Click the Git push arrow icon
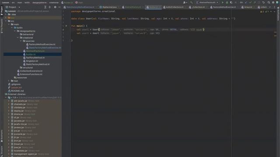The height and width of the screenshot is (157, 280). point(255,3)
